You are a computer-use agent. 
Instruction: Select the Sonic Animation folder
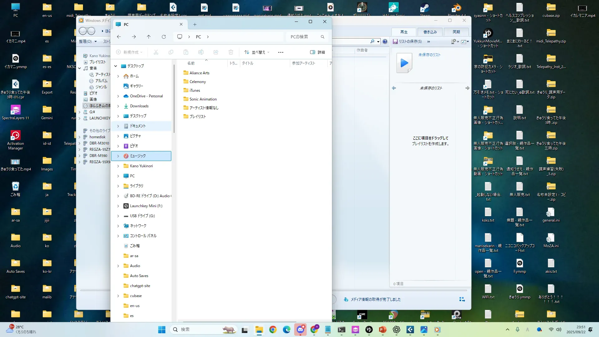(x=203, y=99)
